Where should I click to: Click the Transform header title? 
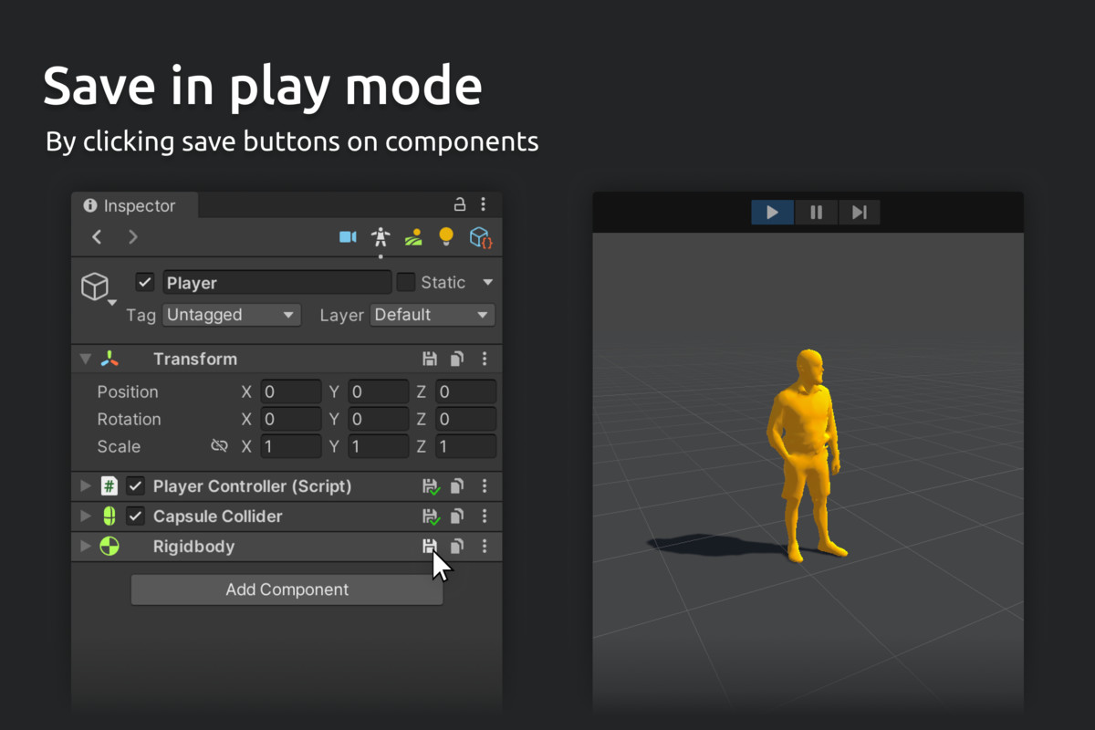tap(195, 360)
